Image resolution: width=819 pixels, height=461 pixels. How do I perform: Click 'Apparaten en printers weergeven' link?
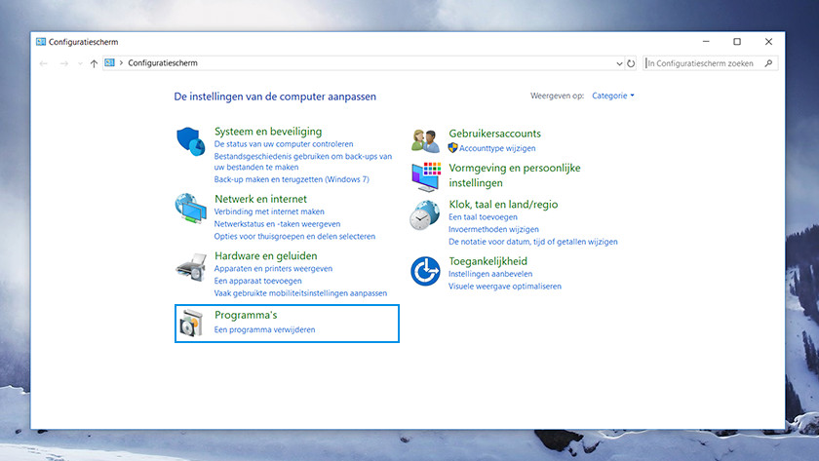point(273,268)
